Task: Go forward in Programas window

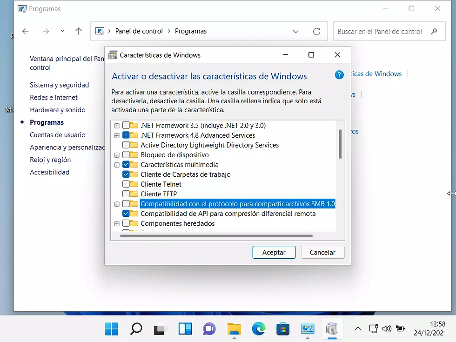Action: coord(46,31)
